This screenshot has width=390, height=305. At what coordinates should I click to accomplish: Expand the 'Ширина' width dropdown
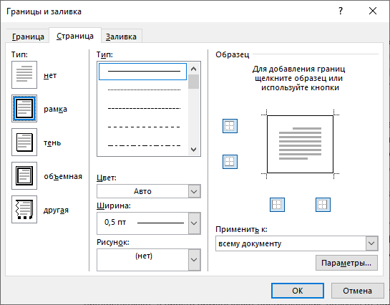149,223
